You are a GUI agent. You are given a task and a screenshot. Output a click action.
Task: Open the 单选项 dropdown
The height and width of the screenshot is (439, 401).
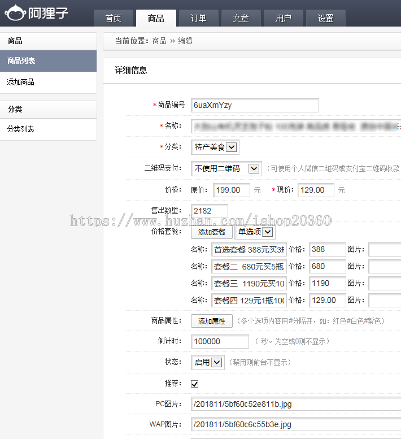tap(255, 232)
